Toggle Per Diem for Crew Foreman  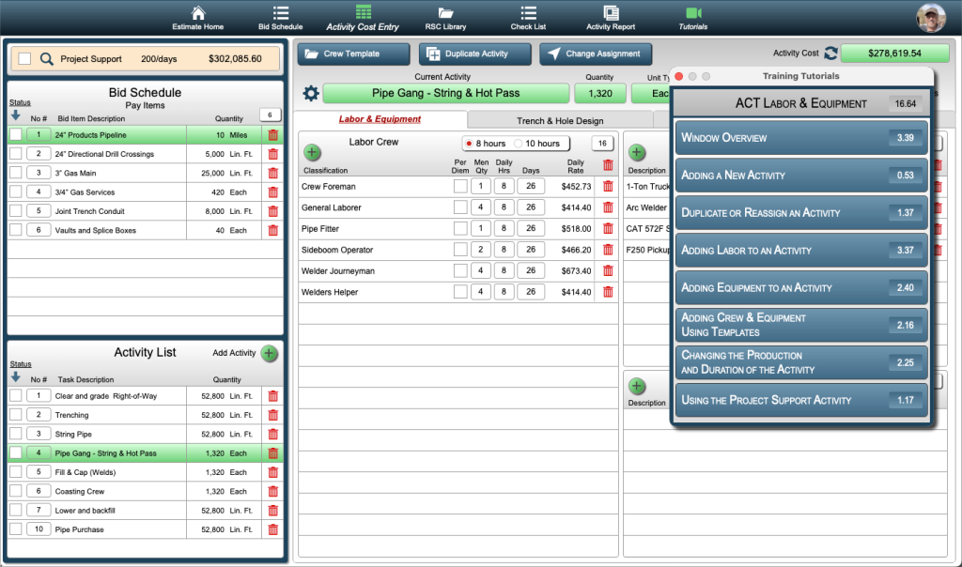pyautogui.click(x=460, y=187)
